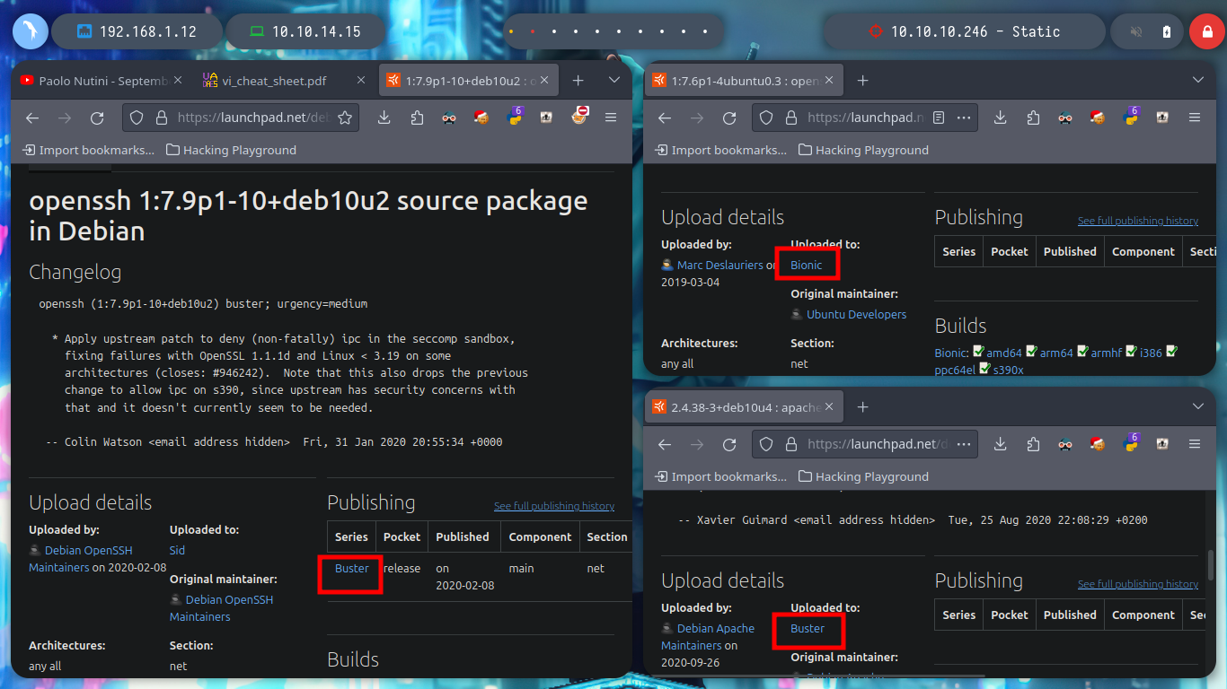
Task: Click the 10.10.10.246 - Static target widget
Action: (965, 31)
